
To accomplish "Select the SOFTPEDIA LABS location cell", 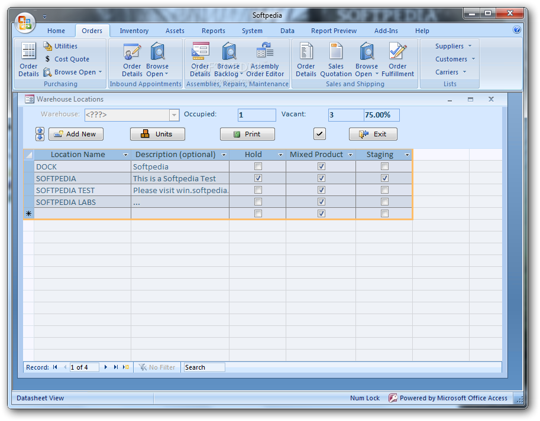I will tap(83, 202).
